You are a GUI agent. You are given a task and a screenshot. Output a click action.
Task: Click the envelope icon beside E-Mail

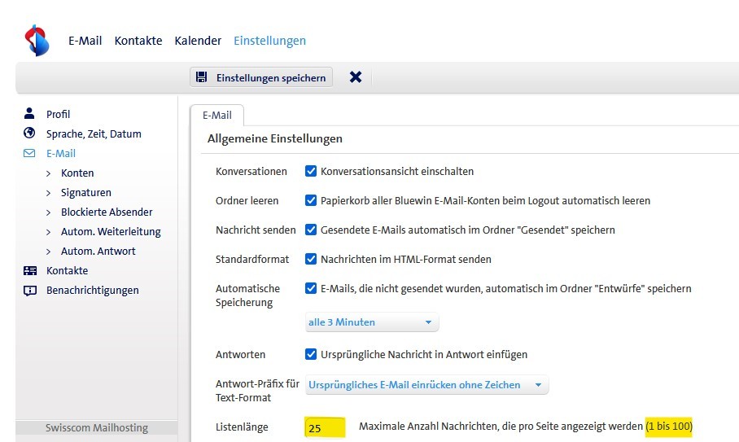30,153
